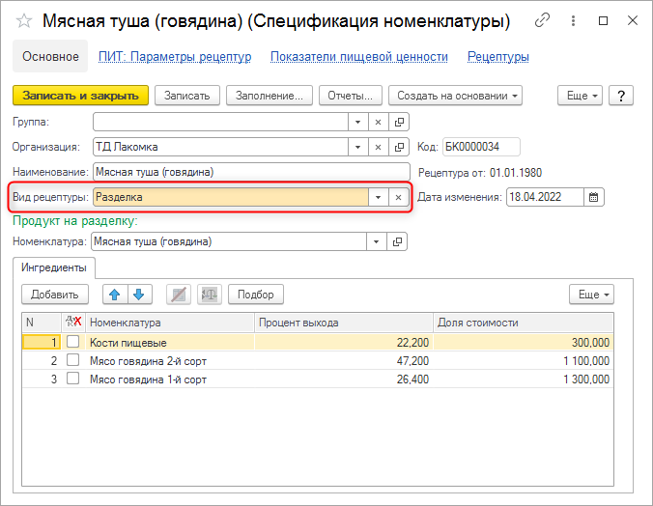This screenshot has width=653, height=506.
Task: Star this specification as favorite
Action: coord(23,20)
